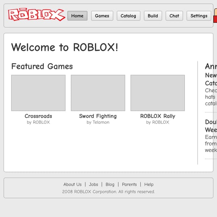Open the Games page
Screen dimensions: 217x217
[x=102, y=16]
